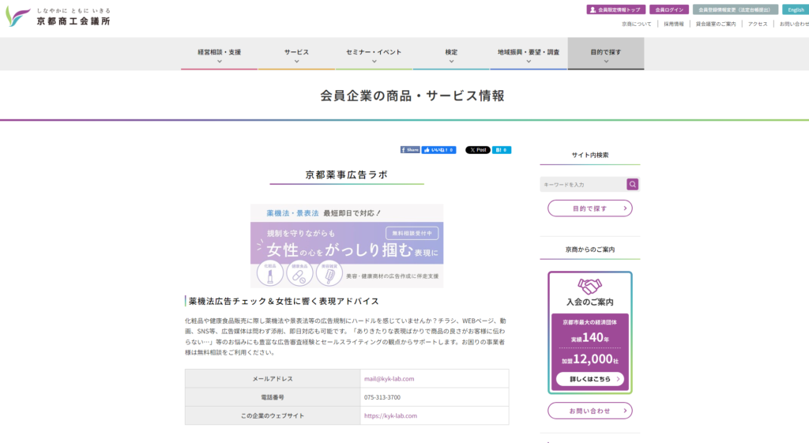The image size is (809, 443).
Task: Click the 会員ログイン button
Action: [669, 9]
